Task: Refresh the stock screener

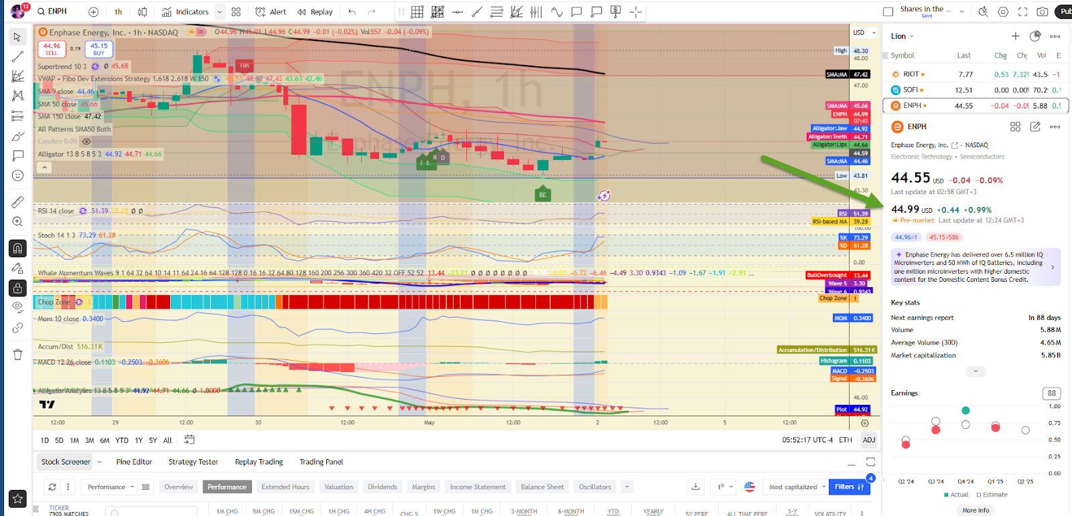Action: tap(52, 487)
